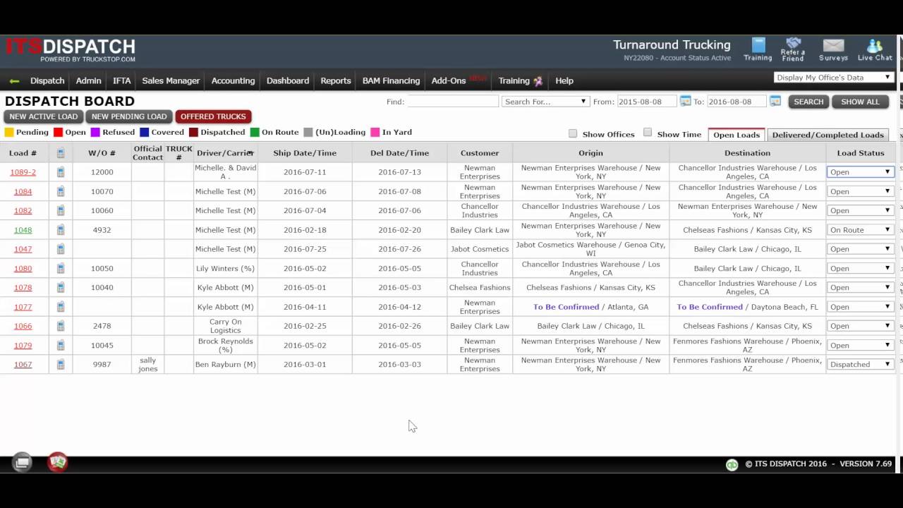This screenshot has width=903, height=508.
Task: Click New Pending Load button
Action: [129, 116]
